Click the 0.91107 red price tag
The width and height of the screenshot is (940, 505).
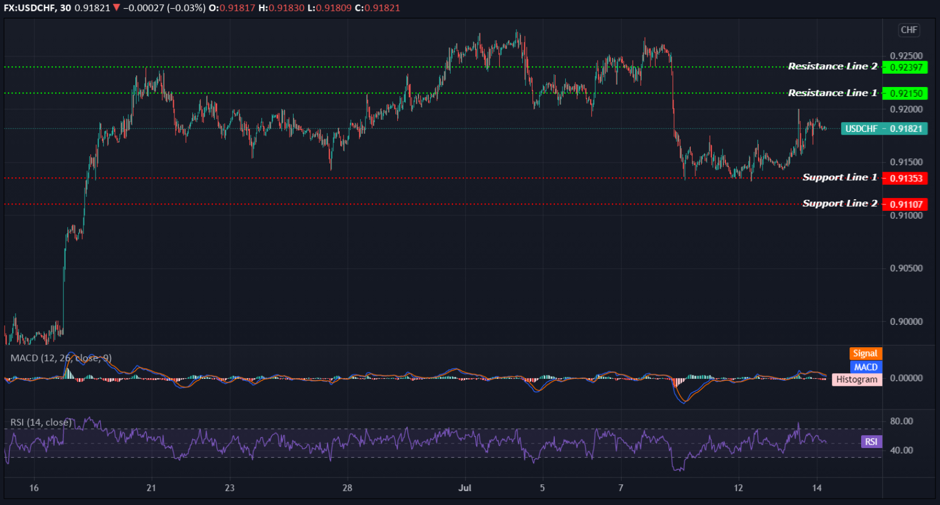[x=905, y=204]
